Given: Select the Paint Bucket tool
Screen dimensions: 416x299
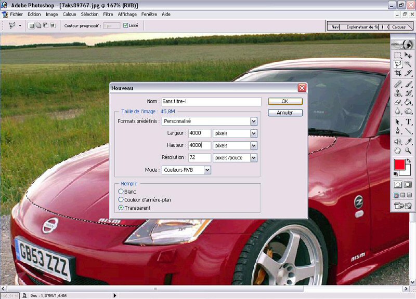Looking at the screenshot, I should pyautogui.click(x=408, y=102).
